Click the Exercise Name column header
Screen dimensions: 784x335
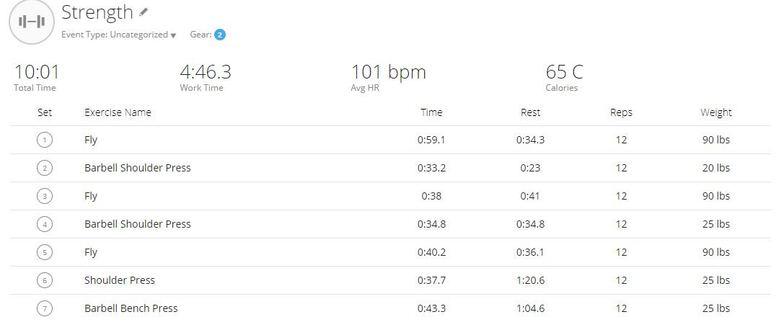click(x=118, y=112)
